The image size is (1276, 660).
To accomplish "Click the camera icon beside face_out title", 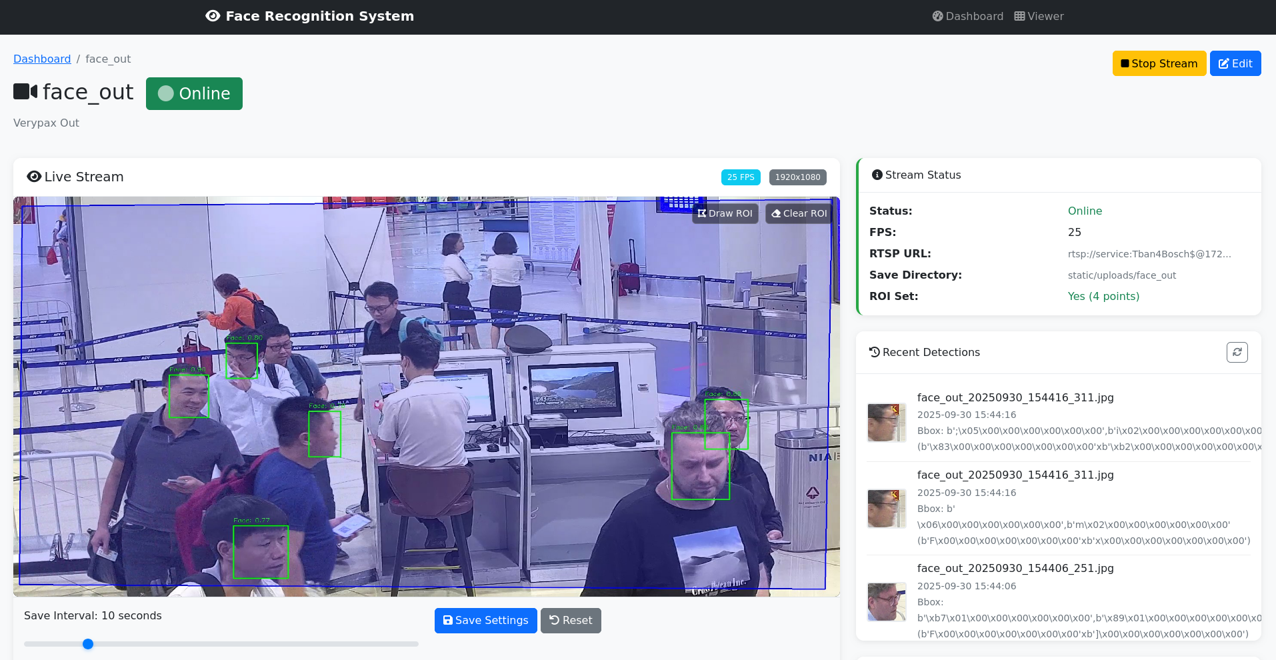I will pyautogui.click(x=25, y=91).
